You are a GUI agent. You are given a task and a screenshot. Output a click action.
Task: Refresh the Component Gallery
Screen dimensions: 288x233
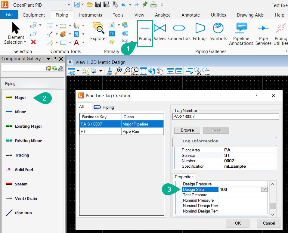pos(54,68)
